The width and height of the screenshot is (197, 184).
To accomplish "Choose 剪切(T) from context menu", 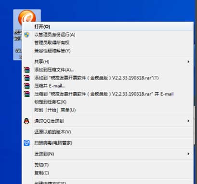I will click(x=108, y=165).
